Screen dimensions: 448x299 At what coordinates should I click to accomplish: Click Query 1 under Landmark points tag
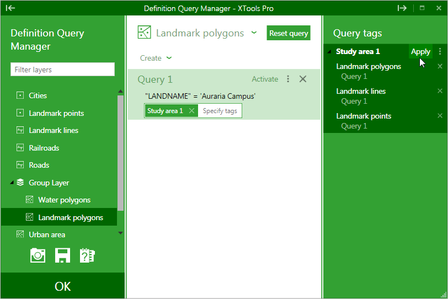coord(354,126)
